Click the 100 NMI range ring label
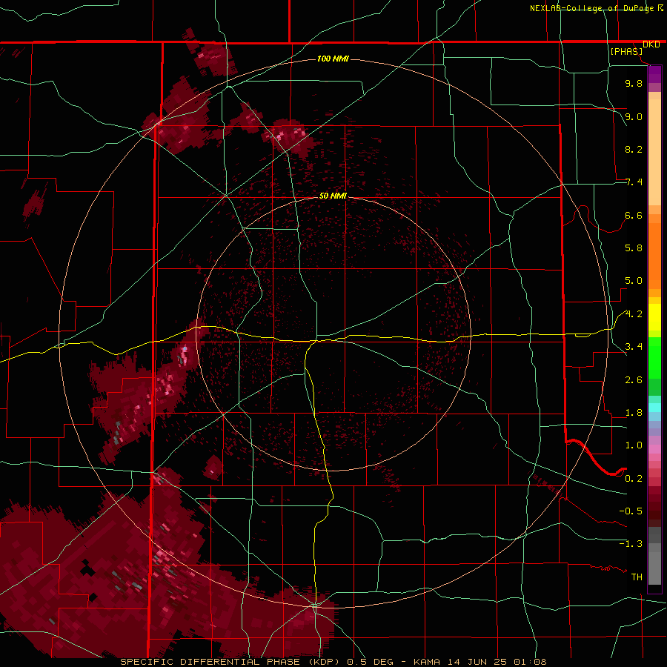Viewport: 667px width, 667px height. coord(333,59)
